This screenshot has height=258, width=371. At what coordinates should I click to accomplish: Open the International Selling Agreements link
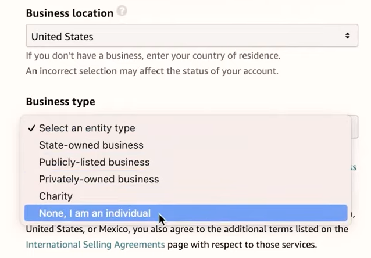(95, 244)
